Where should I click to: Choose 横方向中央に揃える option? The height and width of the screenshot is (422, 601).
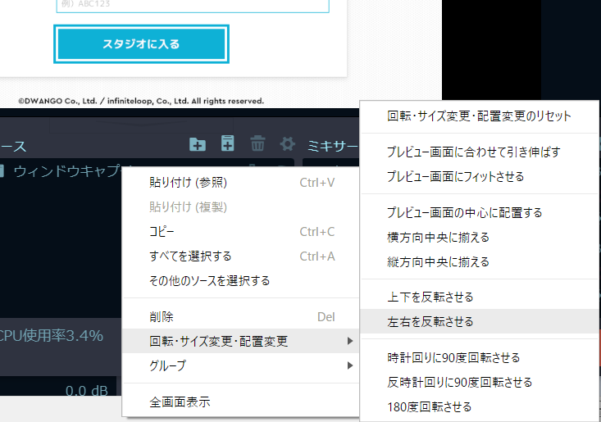pyautogui.click(x=480, y=237)
